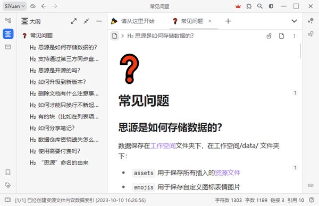This screenshot has height=206, width=319.
Task: Open the tags panel icon
Action: click(8, 185)
